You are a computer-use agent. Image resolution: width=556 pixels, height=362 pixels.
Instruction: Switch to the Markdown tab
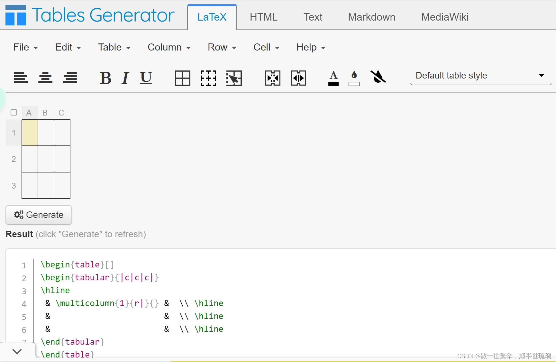pyautogui.click(x=372, y=17)
